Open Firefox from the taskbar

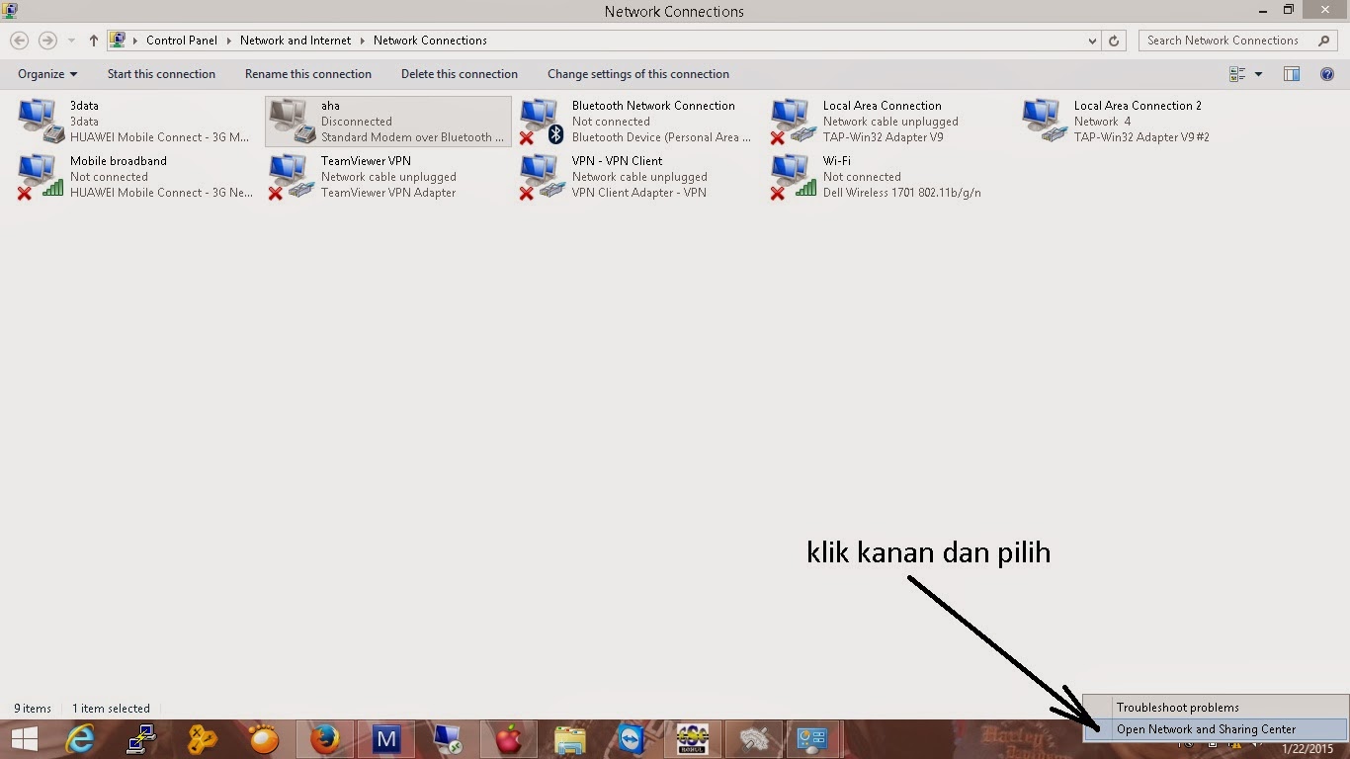tap(325, 738)
